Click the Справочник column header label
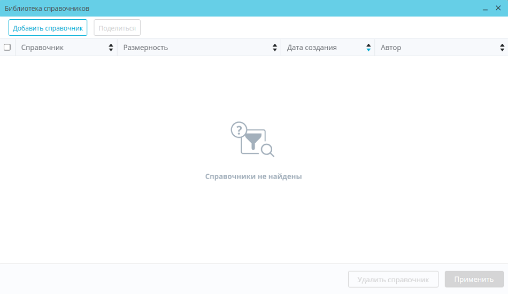This screenshot has height=294, width=508. pyautogui.click(x=42, y=48)
